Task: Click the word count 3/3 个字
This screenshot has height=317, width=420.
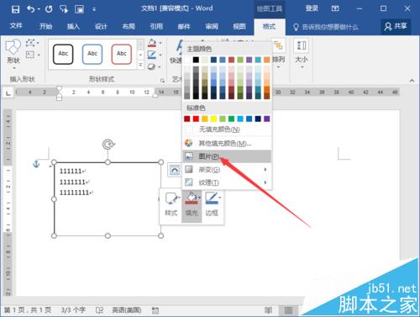Action: (73, 310)
